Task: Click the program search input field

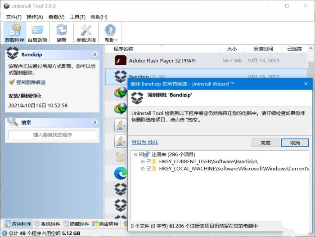Action: [53, 135]
